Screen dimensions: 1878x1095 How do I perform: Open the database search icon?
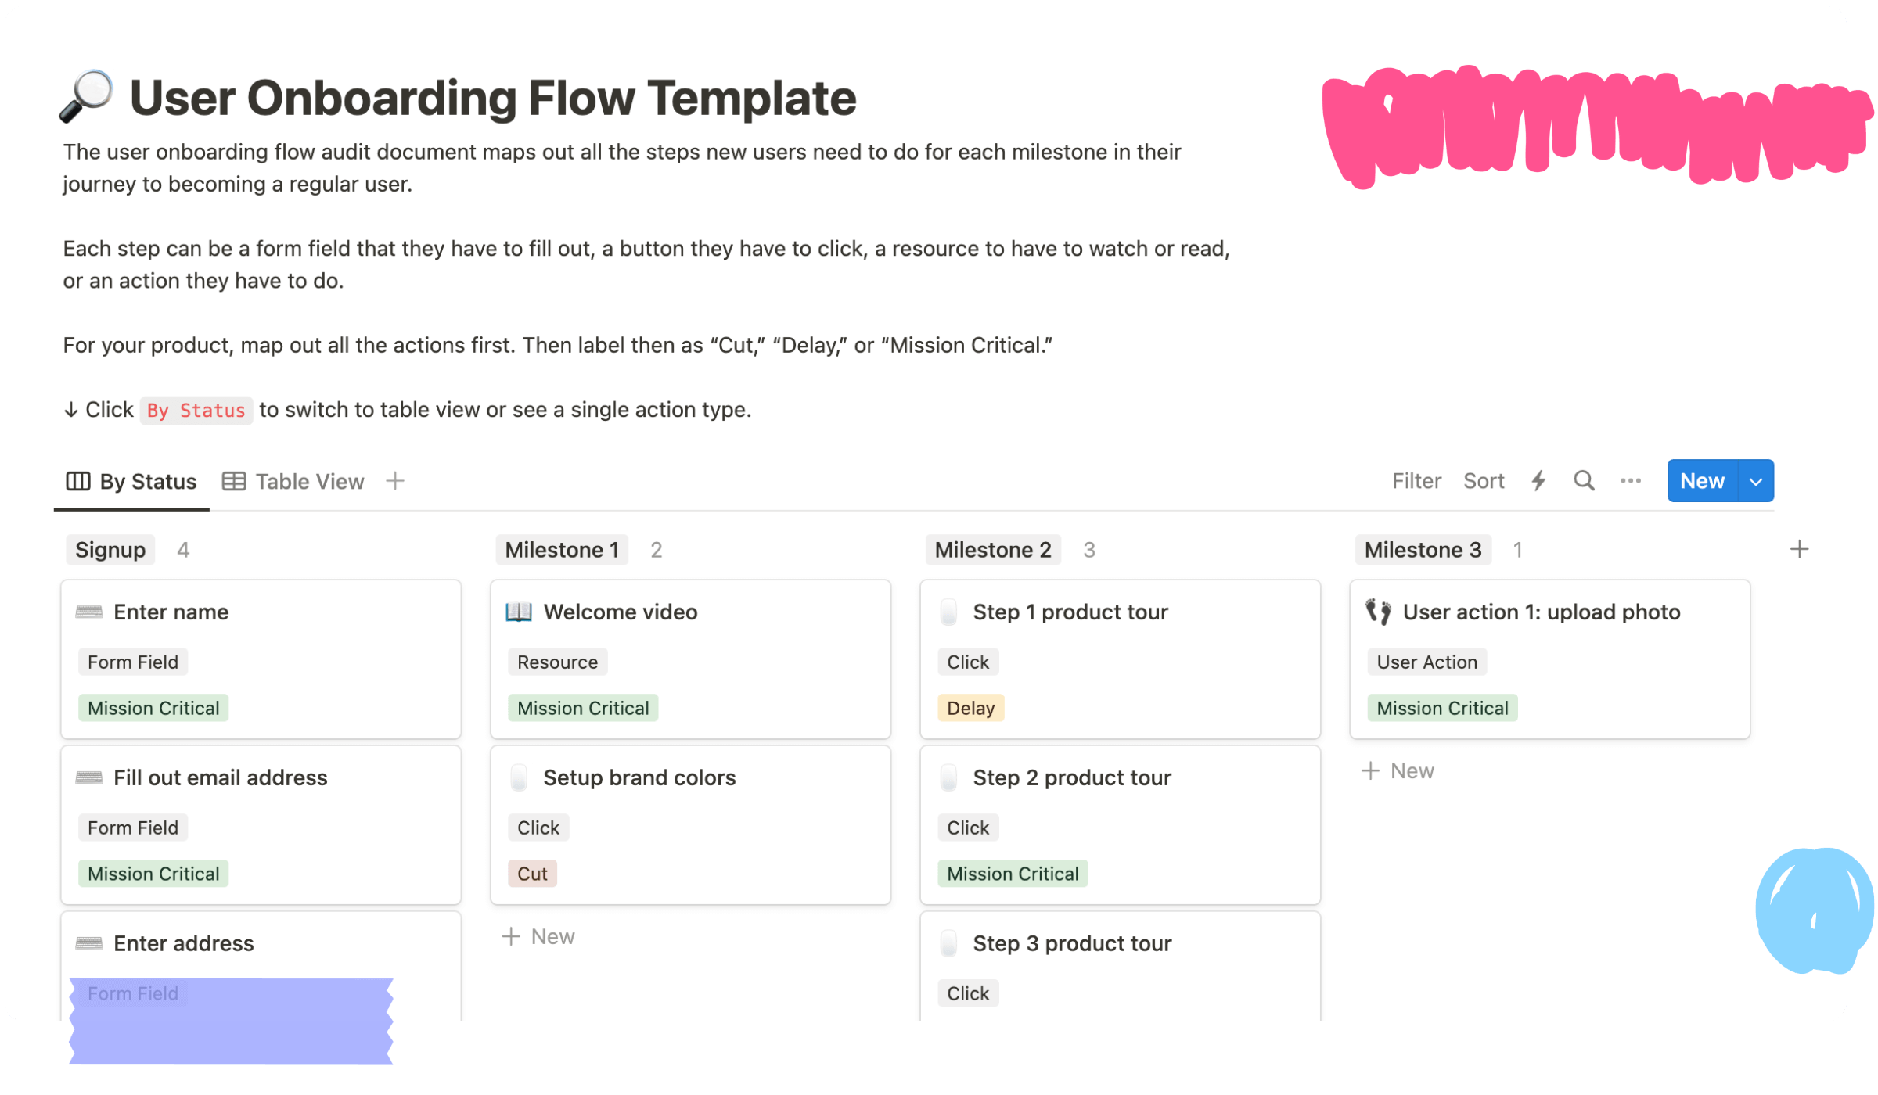pyautogui.click(x=1584, y=481)
